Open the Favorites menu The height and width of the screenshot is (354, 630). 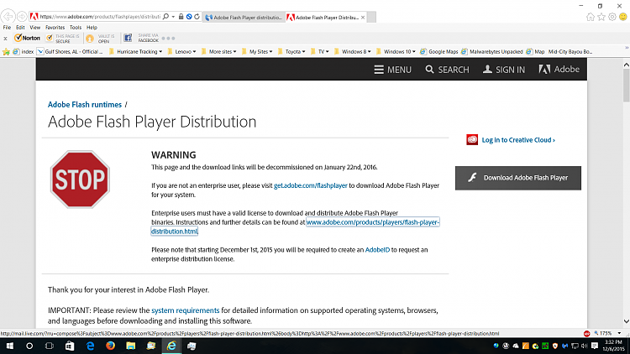pos(55,28)
